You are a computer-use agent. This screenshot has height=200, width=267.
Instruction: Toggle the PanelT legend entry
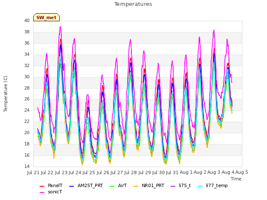click(51, 185)
